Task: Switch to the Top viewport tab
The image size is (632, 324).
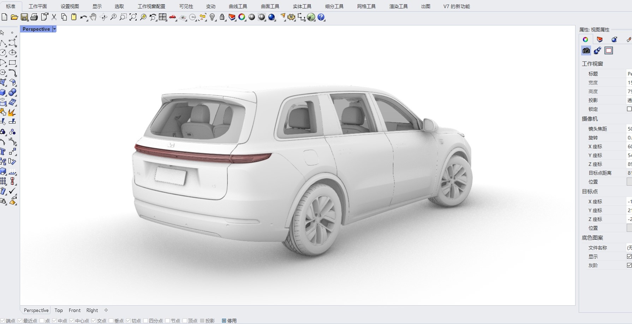Action: click(59, 310)
